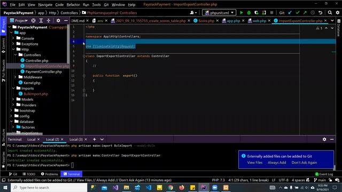The image size is (342, 192).
Task: Click the Git update project arrow icon
Action: coord(290,13)
